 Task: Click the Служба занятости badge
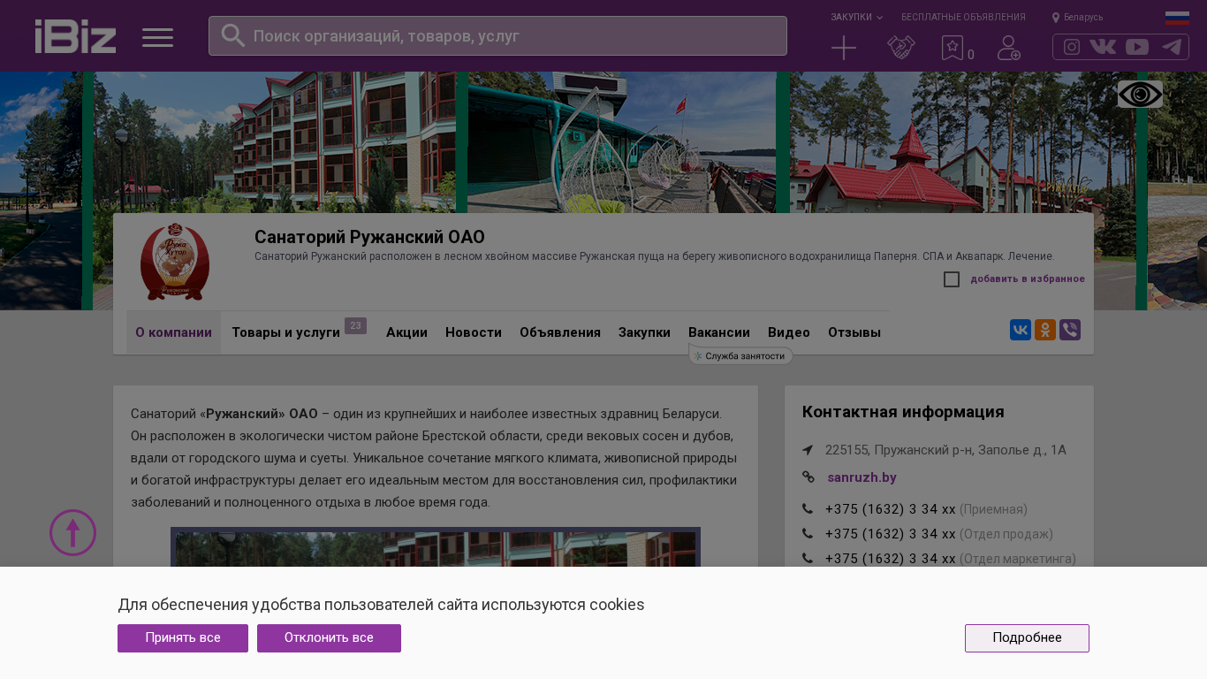[740, 355]
